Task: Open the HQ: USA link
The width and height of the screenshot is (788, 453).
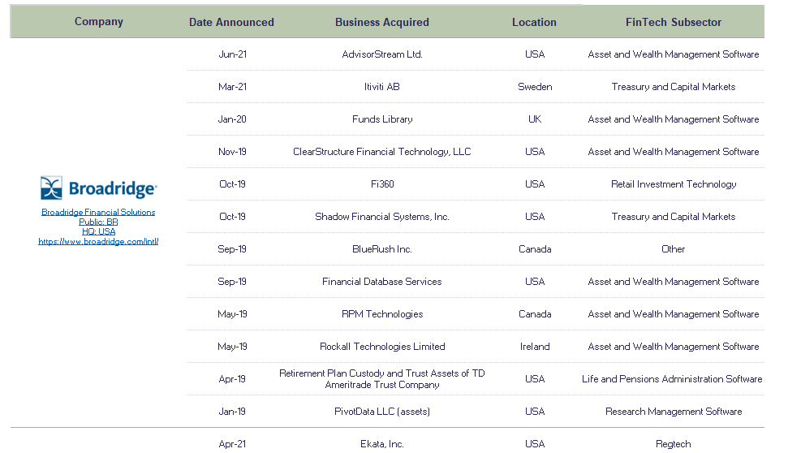Action: pos(98,231)
